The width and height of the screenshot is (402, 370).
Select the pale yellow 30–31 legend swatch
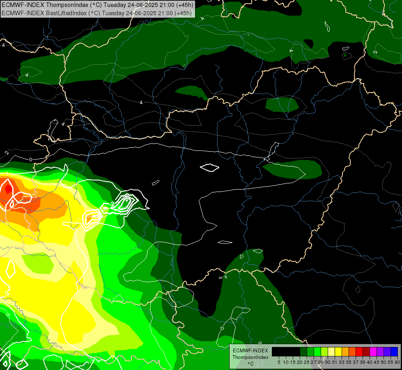tap(331, 351)
